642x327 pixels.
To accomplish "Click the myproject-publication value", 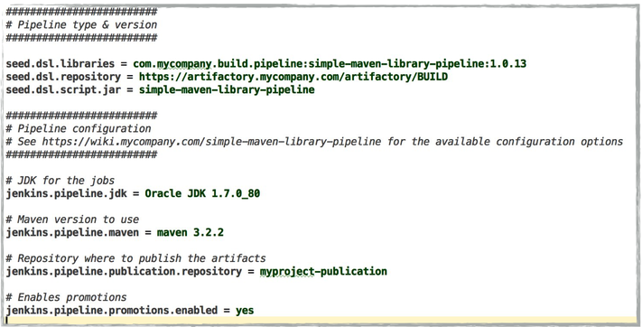I will 323,272.
